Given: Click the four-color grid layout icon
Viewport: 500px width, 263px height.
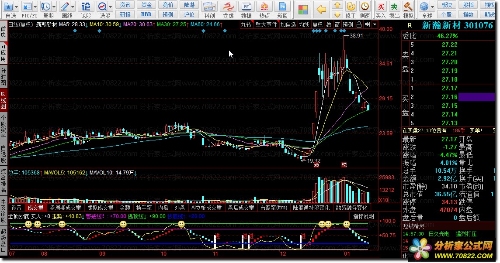Looking at the screenshot, I should tap(303, 10).
